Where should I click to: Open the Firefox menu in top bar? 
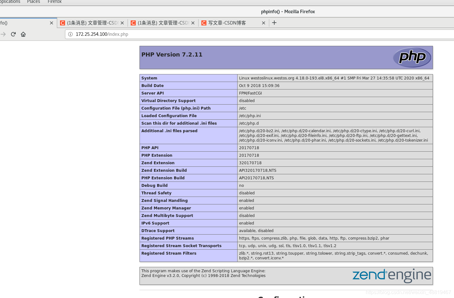[x=55, y=2]
